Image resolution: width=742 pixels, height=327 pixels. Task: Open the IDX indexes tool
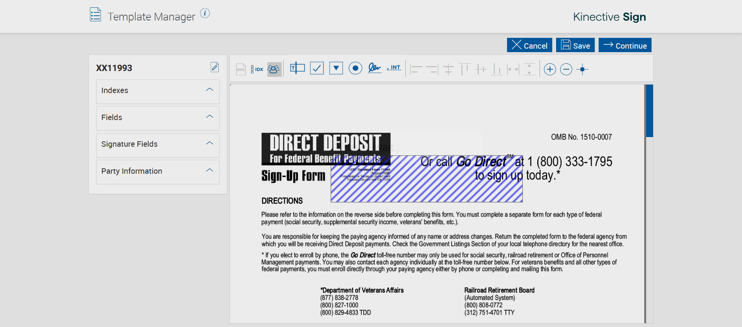tap(257, 69)
